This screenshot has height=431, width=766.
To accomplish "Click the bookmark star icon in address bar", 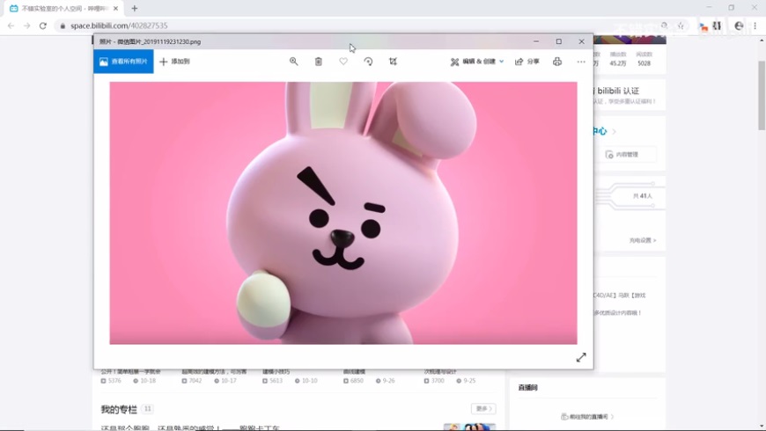I will [x=681, y=26].
